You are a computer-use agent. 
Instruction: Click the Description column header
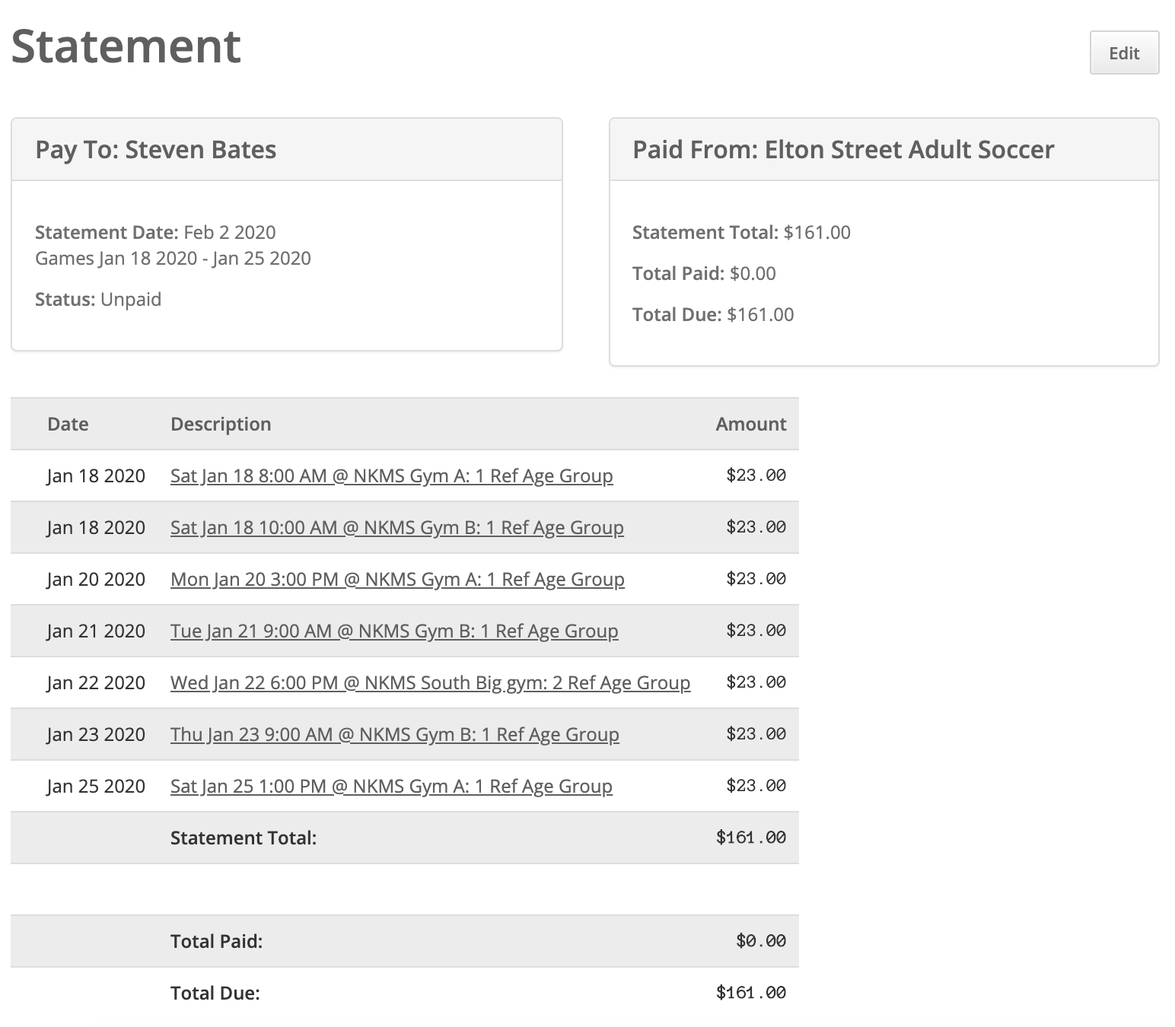click(221, 424)
